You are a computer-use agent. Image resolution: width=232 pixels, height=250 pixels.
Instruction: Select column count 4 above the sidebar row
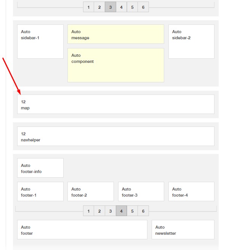tap(121, 7)
